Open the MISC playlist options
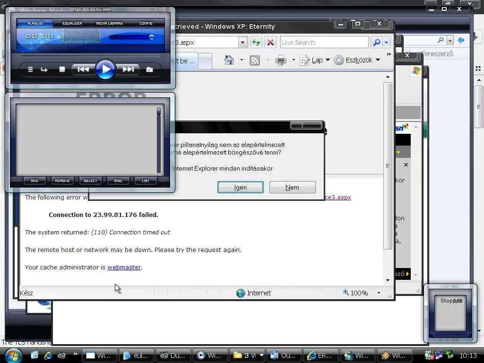Image resolution: width=484 pixels, height=363 pixels. click(118, 181)
